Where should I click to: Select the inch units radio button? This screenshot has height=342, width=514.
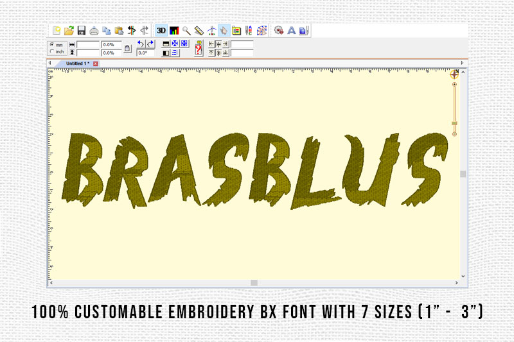(52, 51)
